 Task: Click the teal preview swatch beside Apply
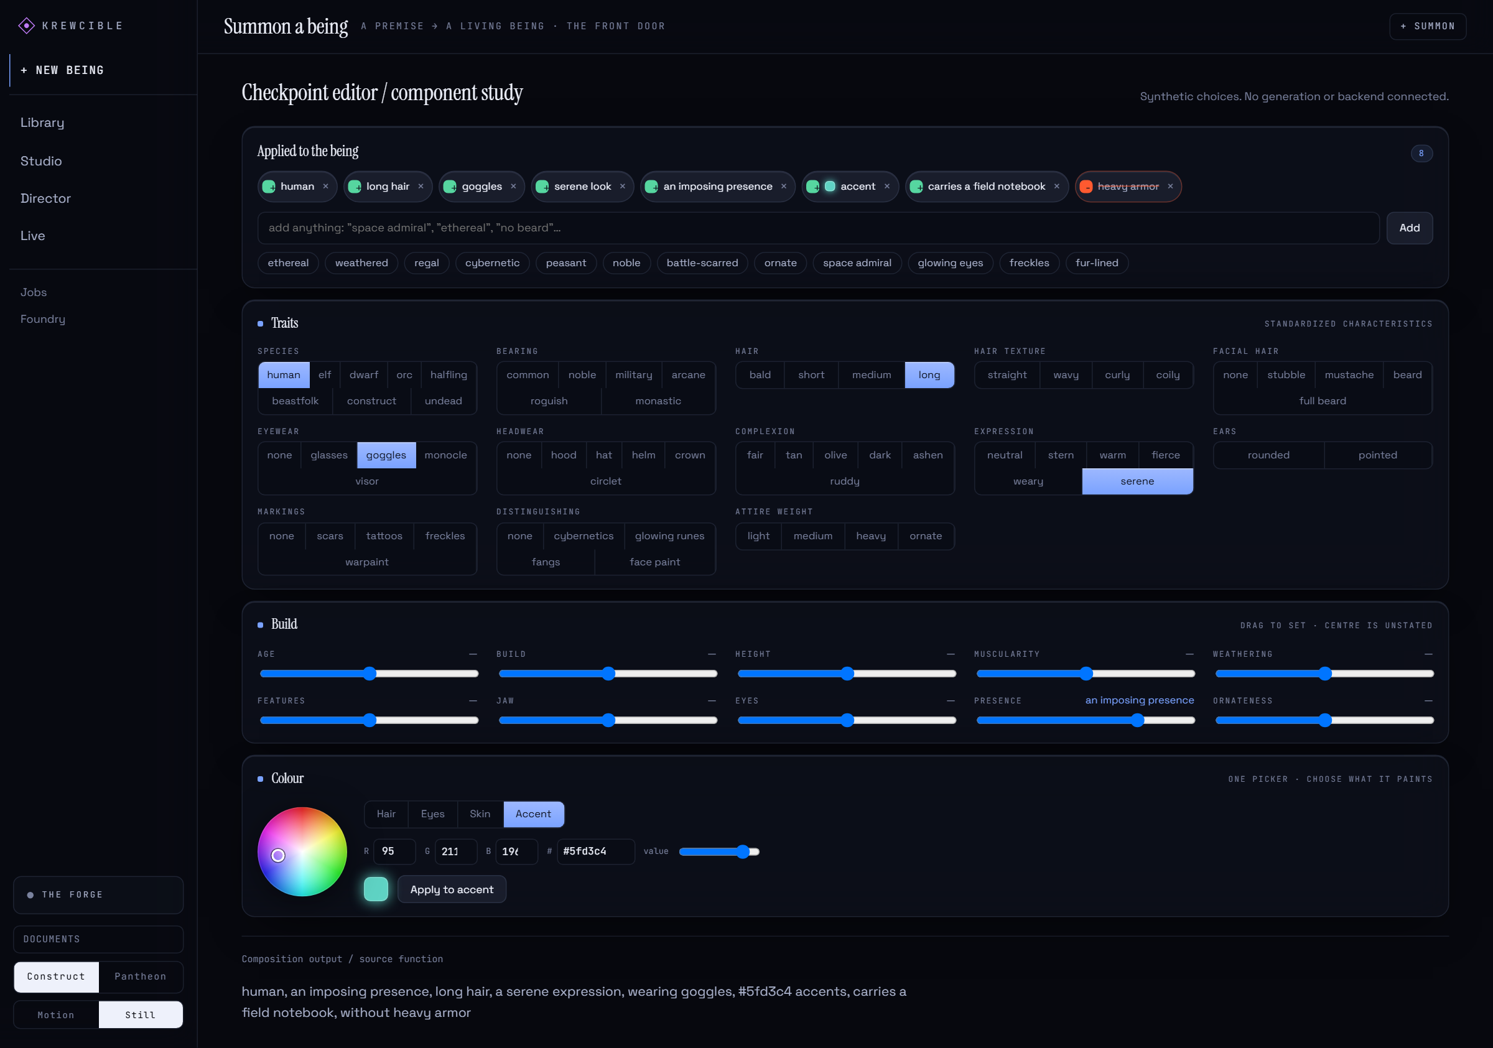(376, 889)
